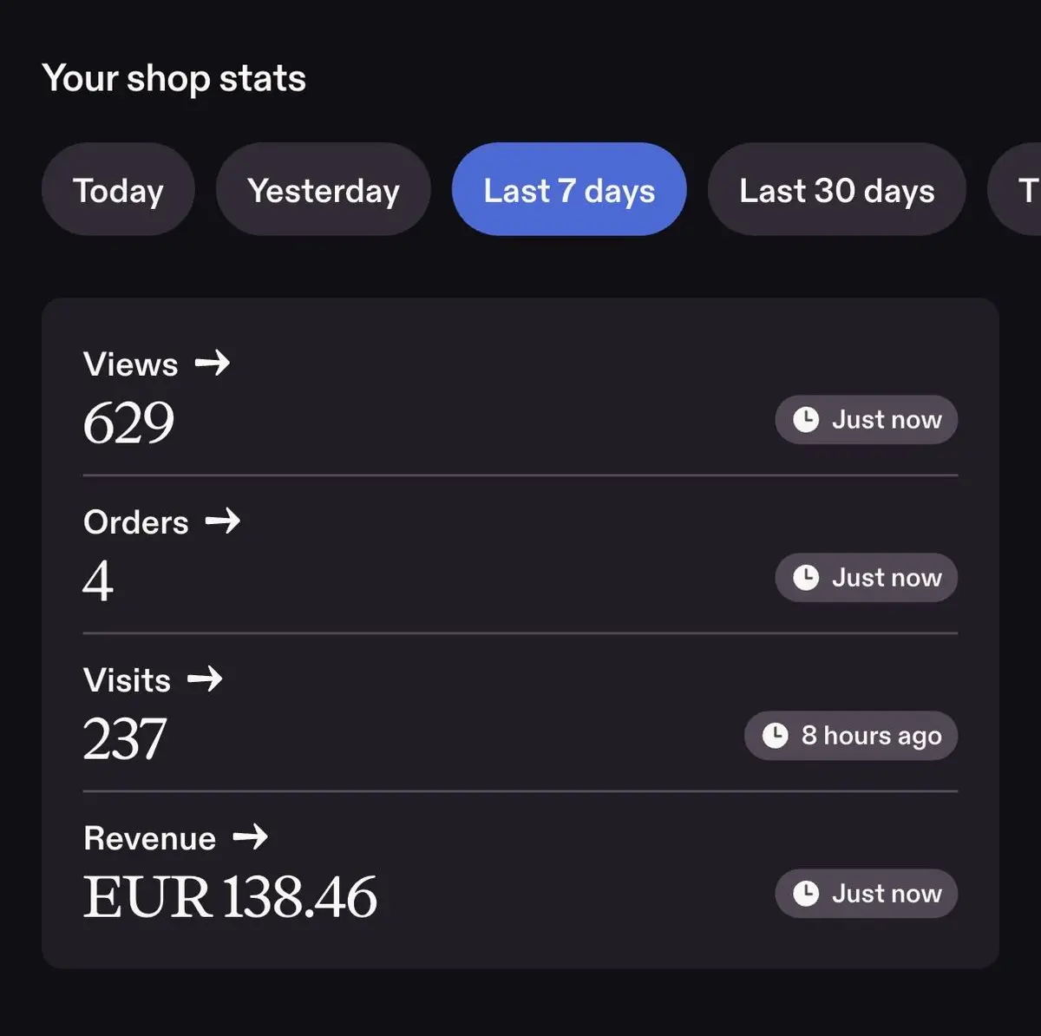Open the Revenue details link
Image resolution: width=1041 pixels, height=1036 pixels.
[x=176, y=837]
